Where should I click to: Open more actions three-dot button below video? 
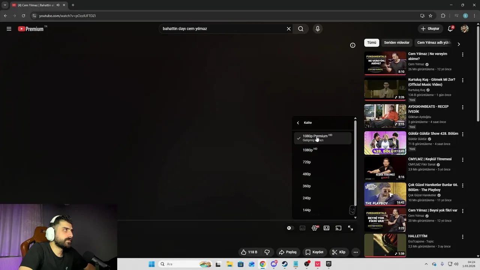click(355, 252)
